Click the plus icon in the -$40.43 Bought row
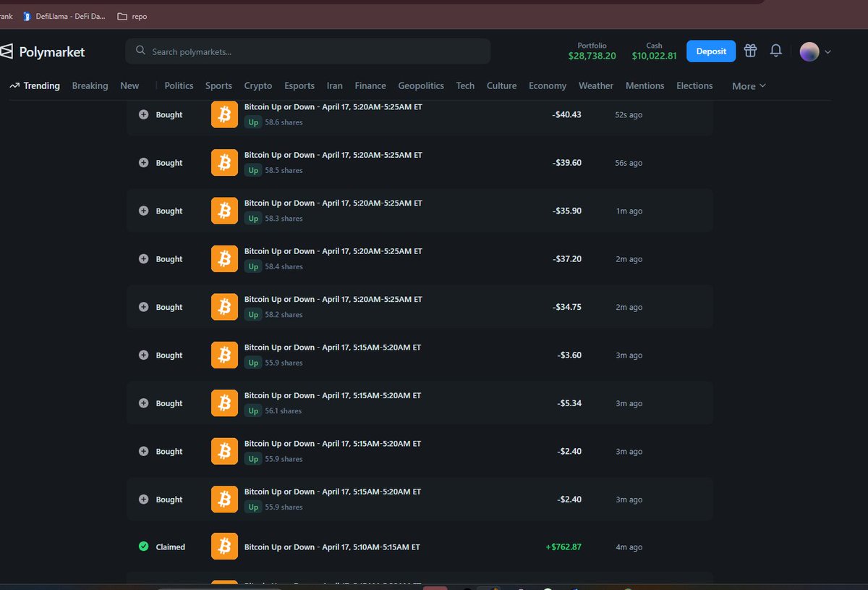Viewport: 868px width, 590px height. [x=143, y=114]
